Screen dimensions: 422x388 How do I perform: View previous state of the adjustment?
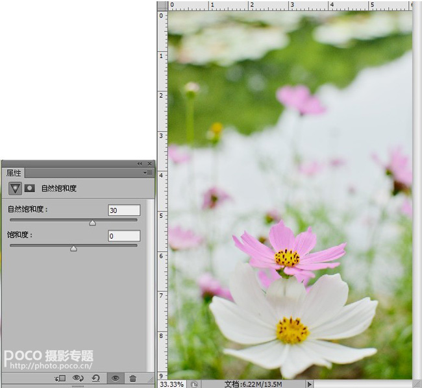click(78, 378)
